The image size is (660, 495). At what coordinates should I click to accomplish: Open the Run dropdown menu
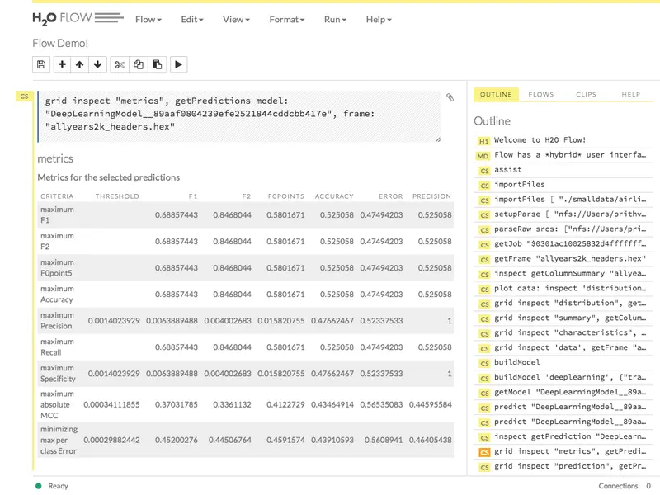coord(335,19)
